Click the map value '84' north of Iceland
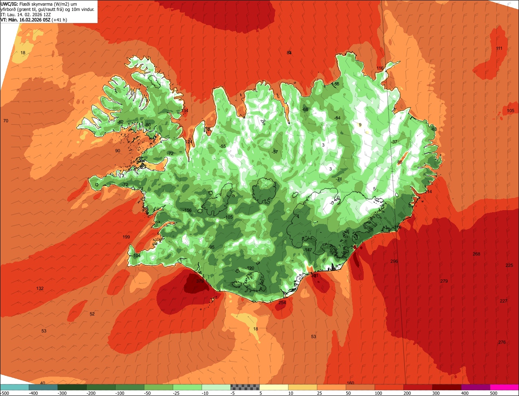This screenshot has height=396, width=519. [x=289, y=53]
